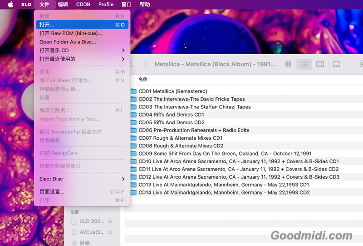This screenshot has width=363, height=246.
Task: Open XLD 202... volume in sidebar
Action: click(92, 221)
